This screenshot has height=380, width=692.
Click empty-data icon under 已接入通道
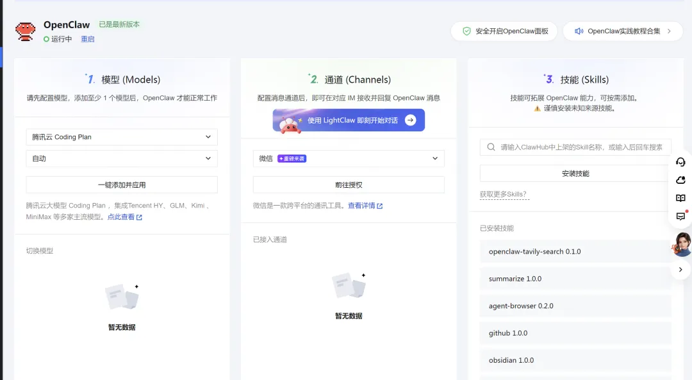(x=349, y=285)
